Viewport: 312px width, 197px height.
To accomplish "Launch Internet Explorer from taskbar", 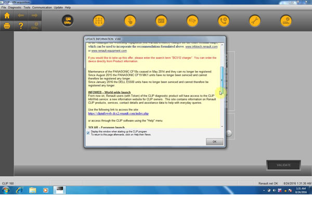I will point(19,190).
